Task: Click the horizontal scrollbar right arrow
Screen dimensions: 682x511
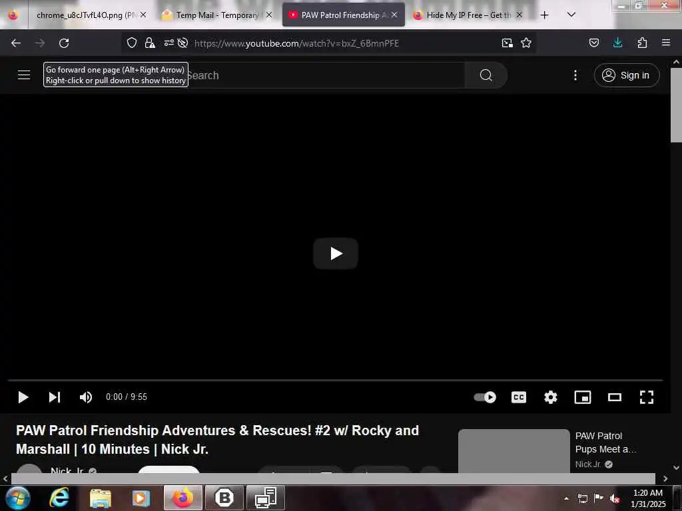Action: tap(665, 478)
